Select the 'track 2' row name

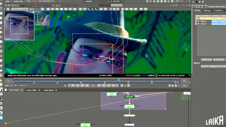(x=203, y=21)
